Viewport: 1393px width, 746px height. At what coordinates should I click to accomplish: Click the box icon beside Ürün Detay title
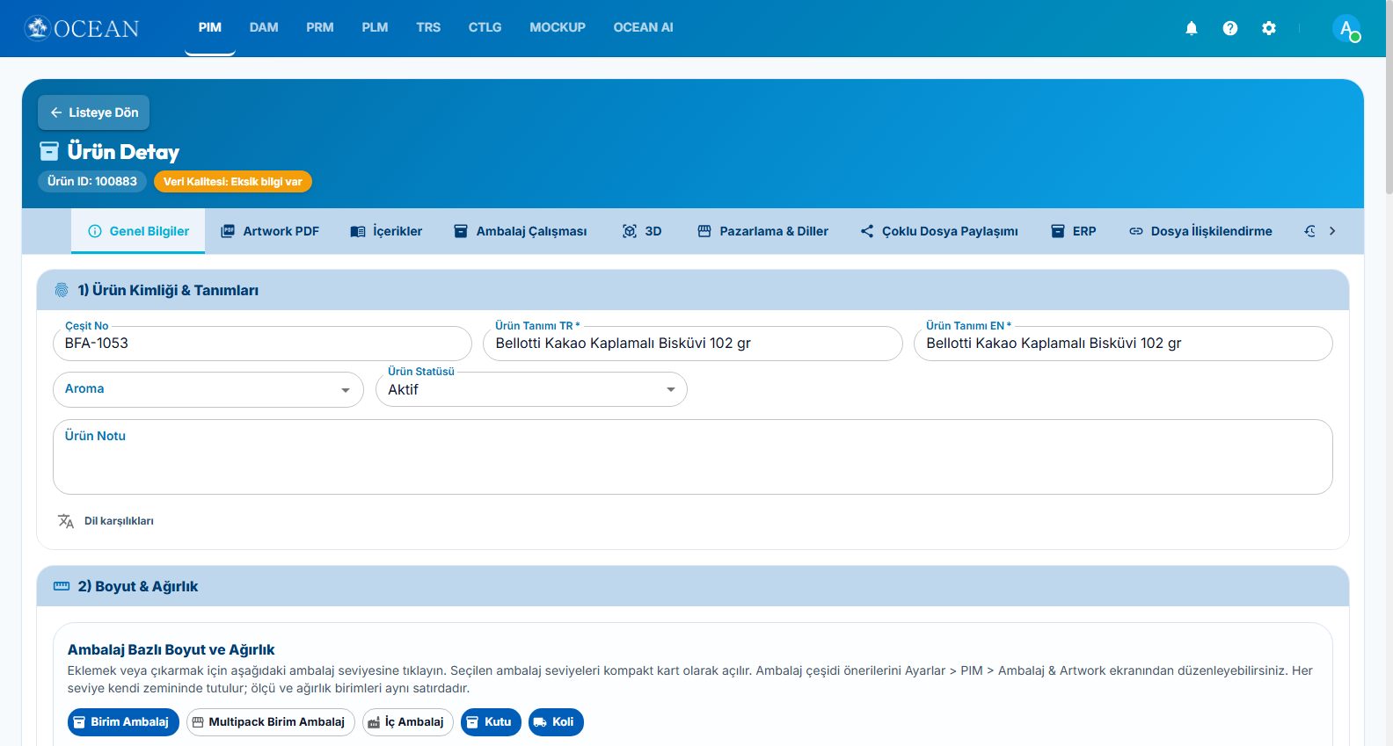click(x=49, y=151)
